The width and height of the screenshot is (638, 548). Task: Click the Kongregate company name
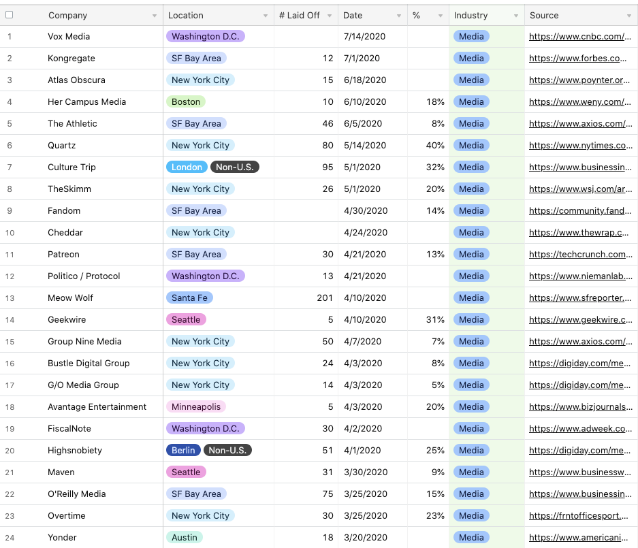(x=71, y=59)
